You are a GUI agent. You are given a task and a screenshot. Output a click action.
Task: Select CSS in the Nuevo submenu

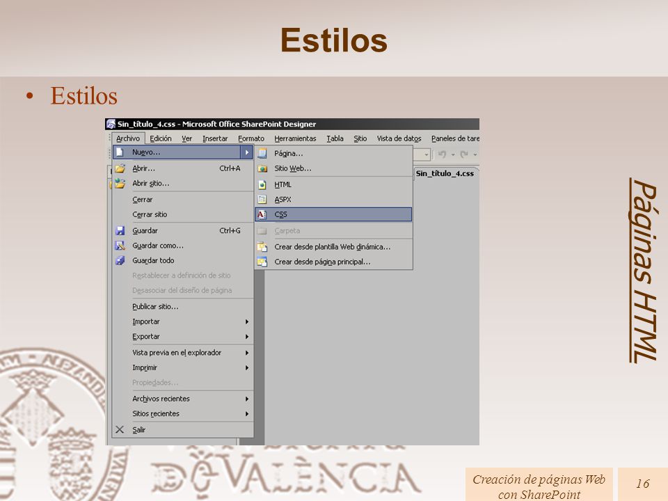point(333,214)
